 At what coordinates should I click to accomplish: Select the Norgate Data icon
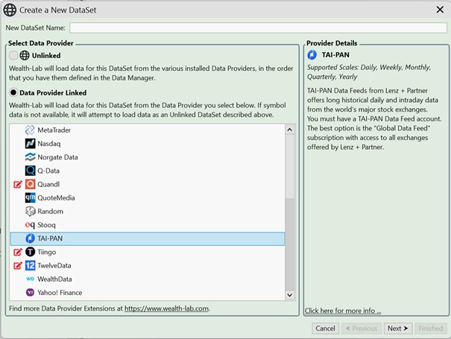pyautogui.click(x=31, y=157)
